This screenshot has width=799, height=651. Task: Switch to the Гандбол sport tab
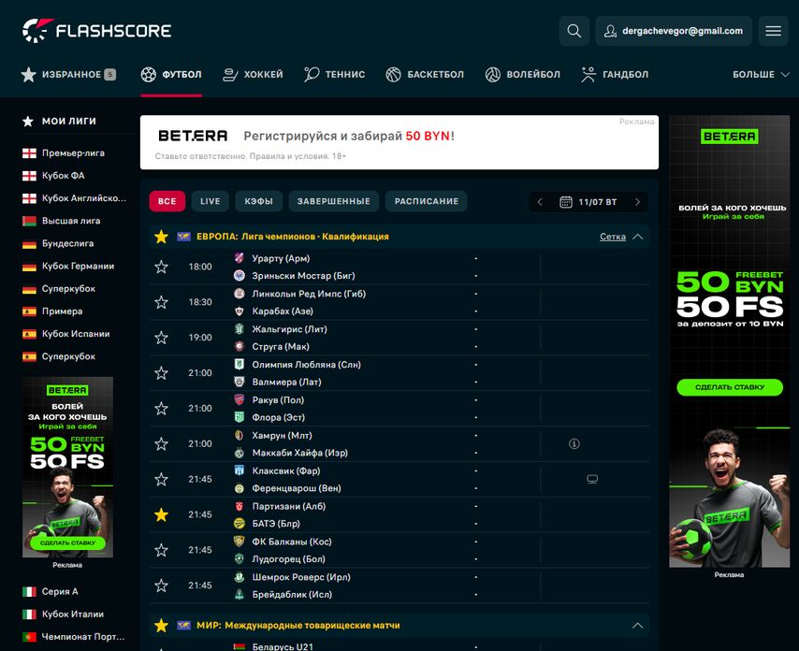point(615,75)
